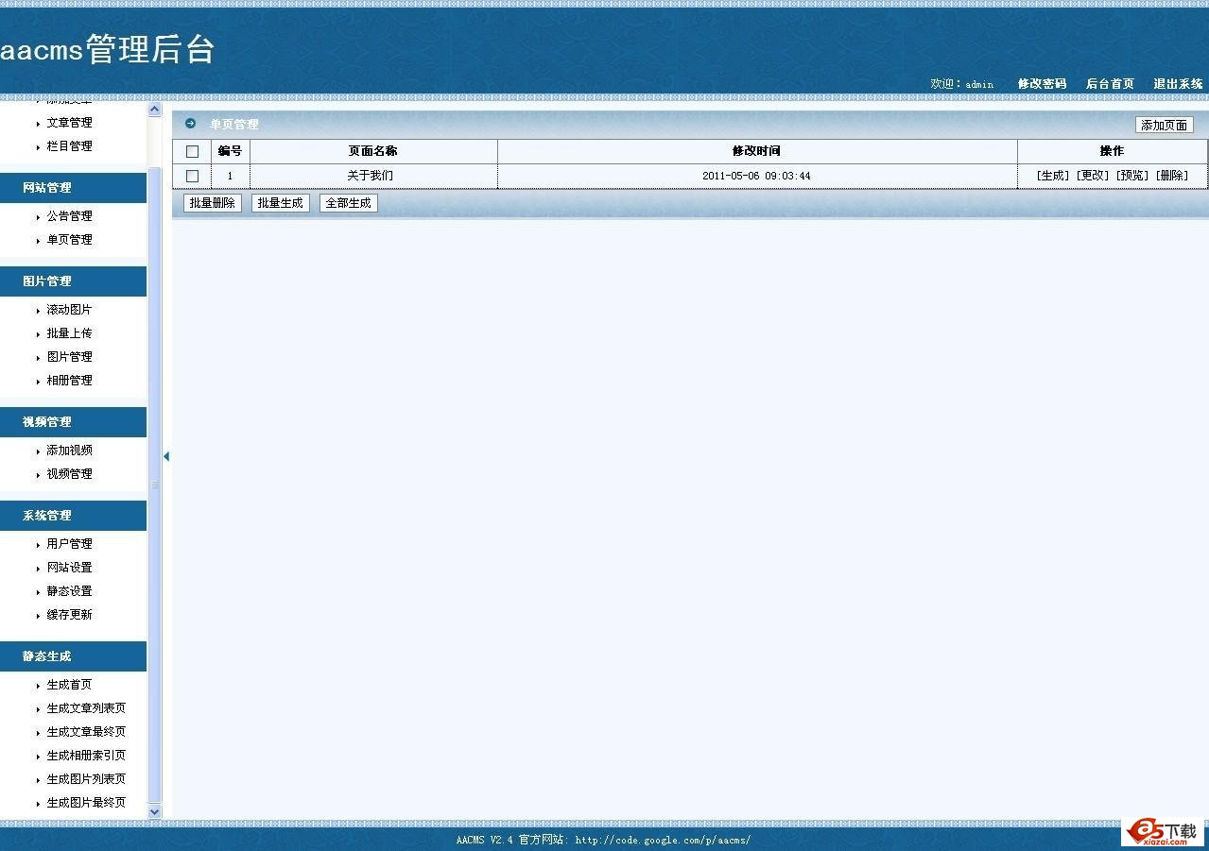Screen dimensions: 1209x851
Task: Click [删除] to delete 关于我们
Action: click(x=1172, y=176)
